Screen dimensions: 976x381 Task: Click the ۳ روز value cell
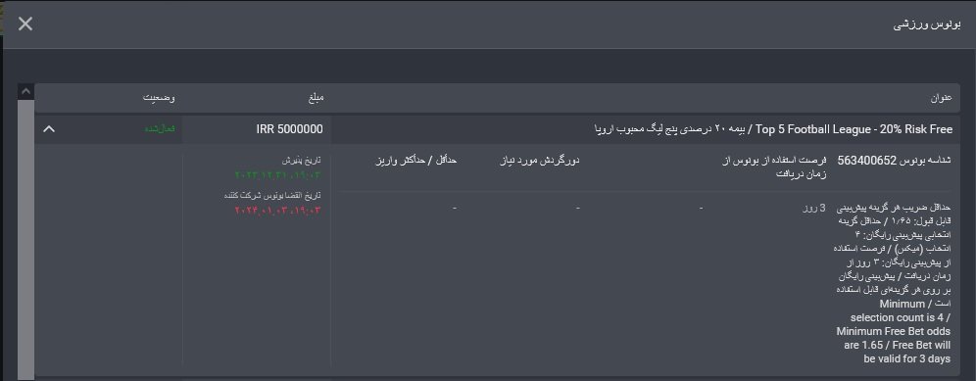(x=814, y=208)
